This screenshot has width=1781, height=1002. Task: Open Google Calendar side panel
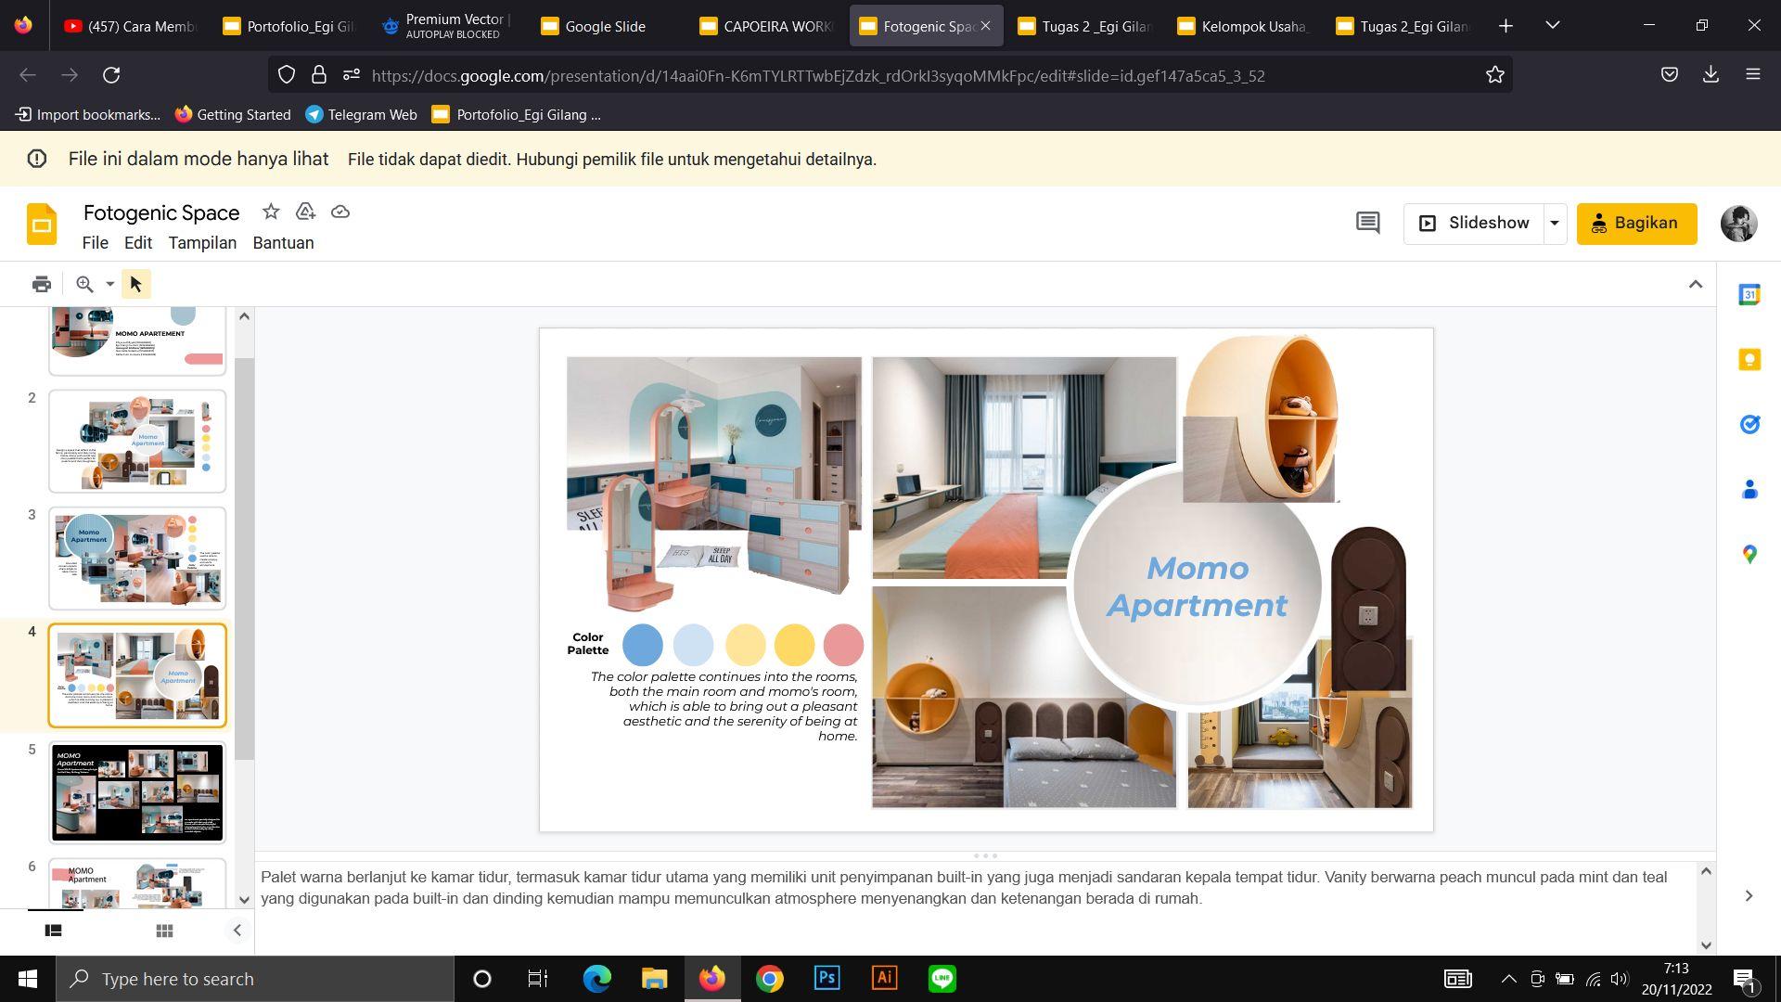[x=1749, y=295]
